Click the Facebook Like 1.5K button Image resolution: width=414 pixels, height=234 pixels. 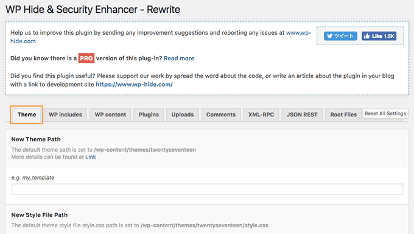tap(379, 36)
